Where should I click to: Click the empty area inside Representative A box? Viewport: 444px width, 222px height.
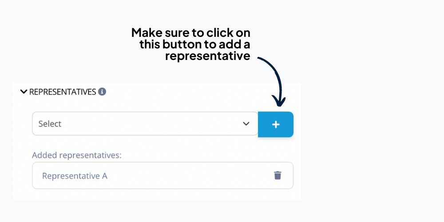pos(190,175)
